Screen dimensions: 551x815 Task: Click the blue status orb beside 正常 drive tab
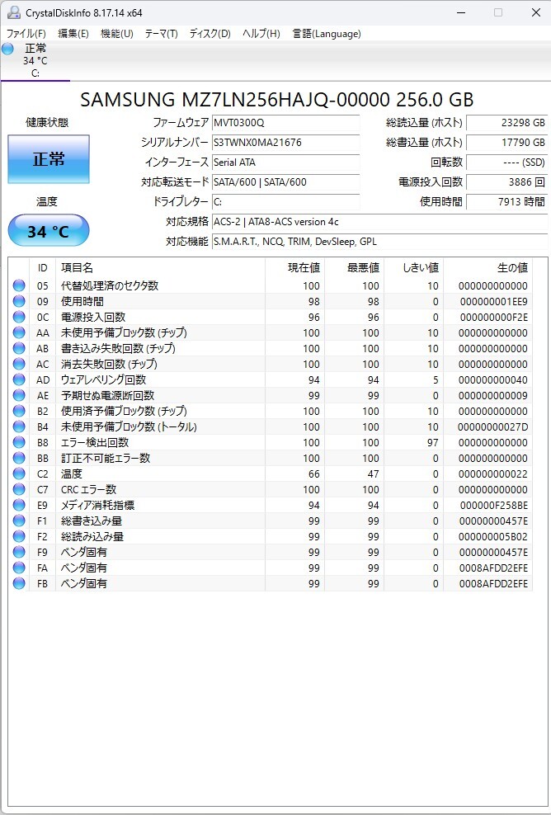click(x=7, y=49)
